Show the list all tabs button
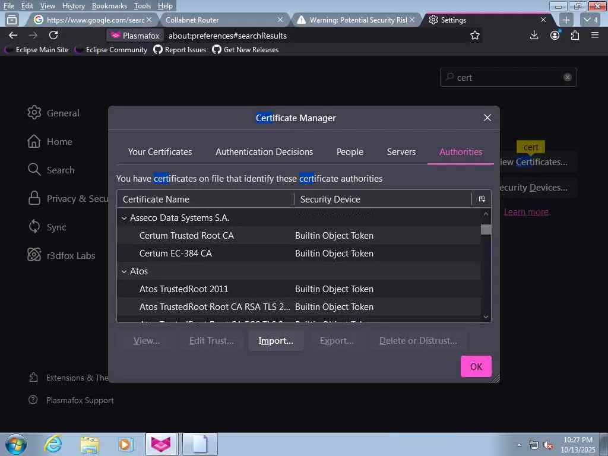Viewport: 608px width, 456px height. point(591,20)
